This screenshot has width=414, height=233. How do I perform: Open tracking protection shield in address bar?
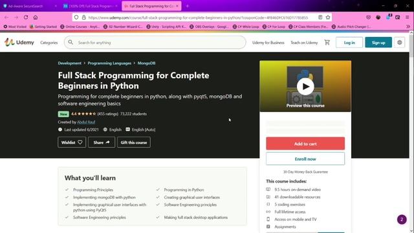[76, 17]
